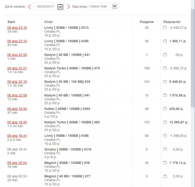Click wallet icon beside -50 р. result
The image size is (195, 187).
tap(165, 55)
